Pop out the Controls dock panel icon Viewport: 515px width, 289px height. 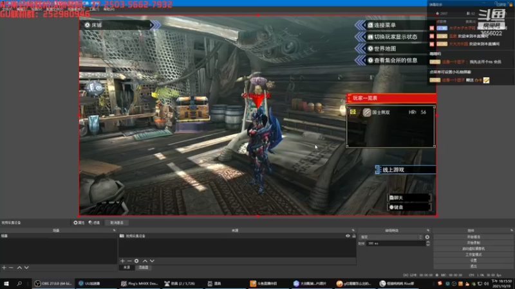(x=511, y=231)
